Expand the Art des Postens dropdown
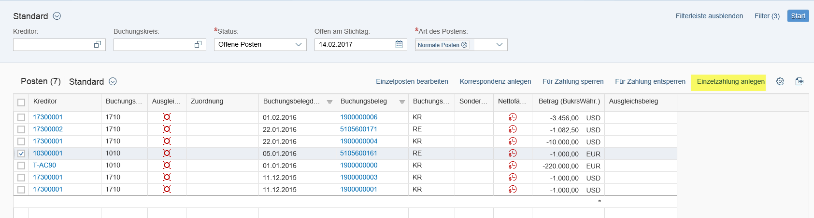Screen dimensions: 814x218 point(499,45)
